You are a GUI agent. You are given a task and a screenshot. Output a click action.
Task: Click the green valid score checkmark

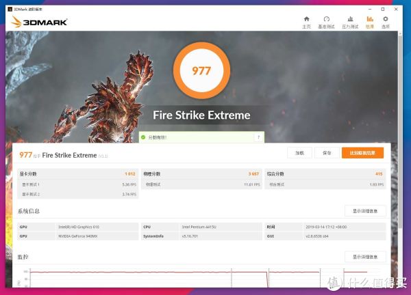(143, 137)
